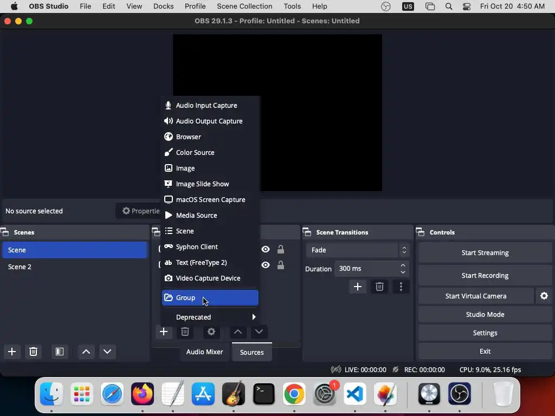Viewport: 555px width, 416px height.
Task: Open OBS icon in the Dock
Action: click(x=460, y=394)
